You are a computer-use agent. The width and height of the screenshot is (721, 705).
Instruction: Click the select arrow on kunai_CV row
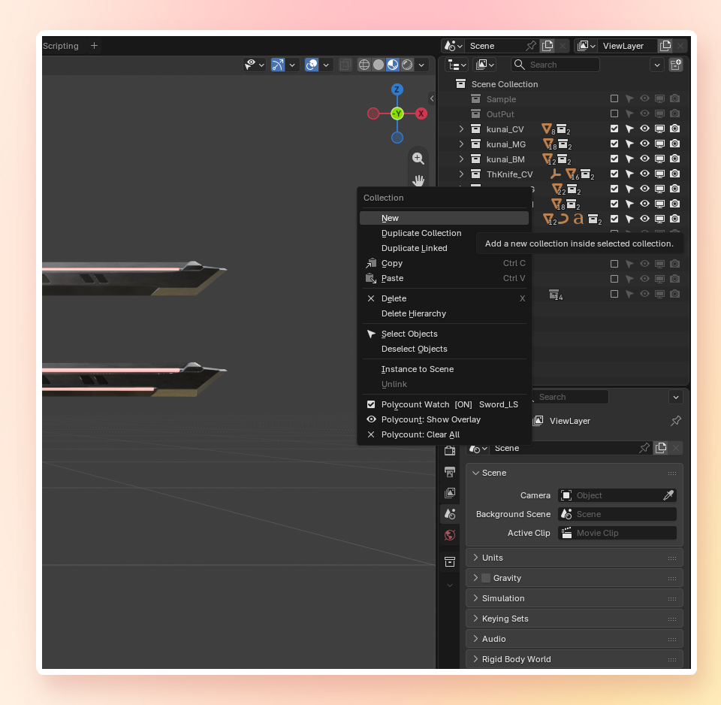629,129
